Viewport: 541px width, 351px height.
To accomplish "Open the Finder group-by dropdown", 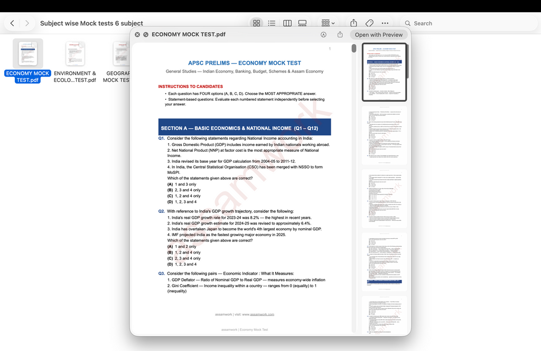I will [x=328, y=23].
